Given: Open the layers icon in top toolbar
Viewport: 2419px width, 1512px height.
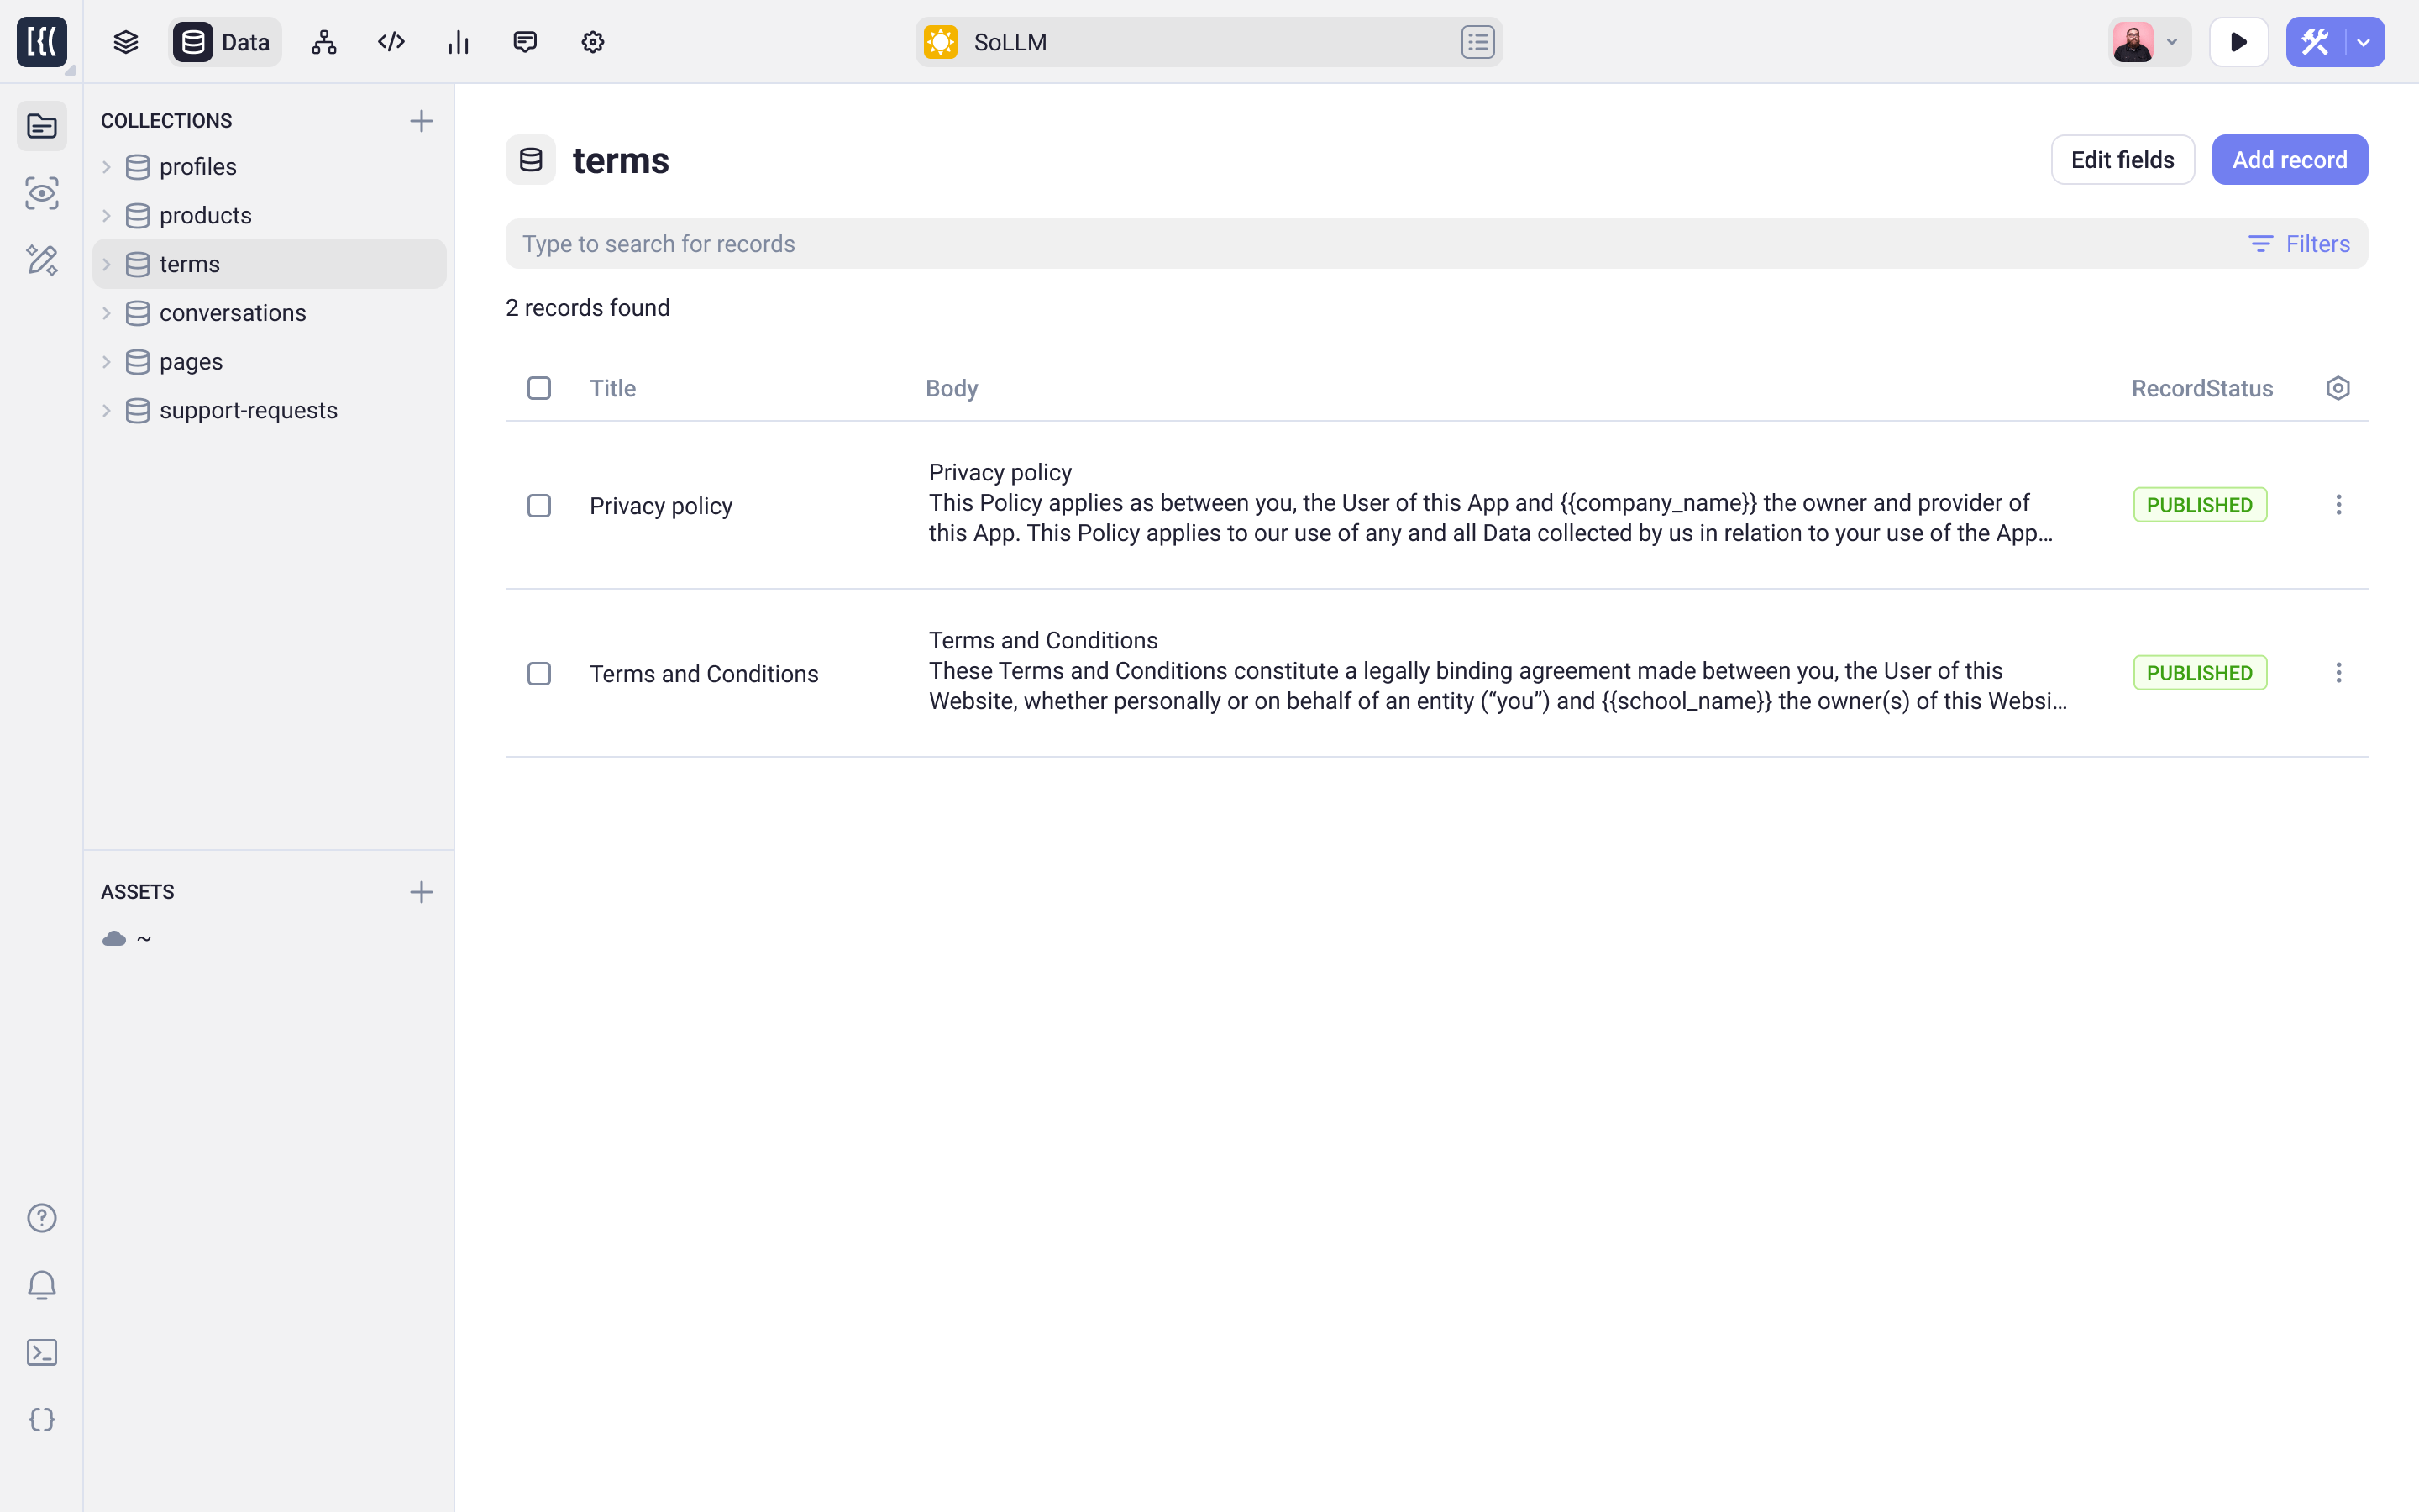Looking at the screenshot, I should point(125,42).
